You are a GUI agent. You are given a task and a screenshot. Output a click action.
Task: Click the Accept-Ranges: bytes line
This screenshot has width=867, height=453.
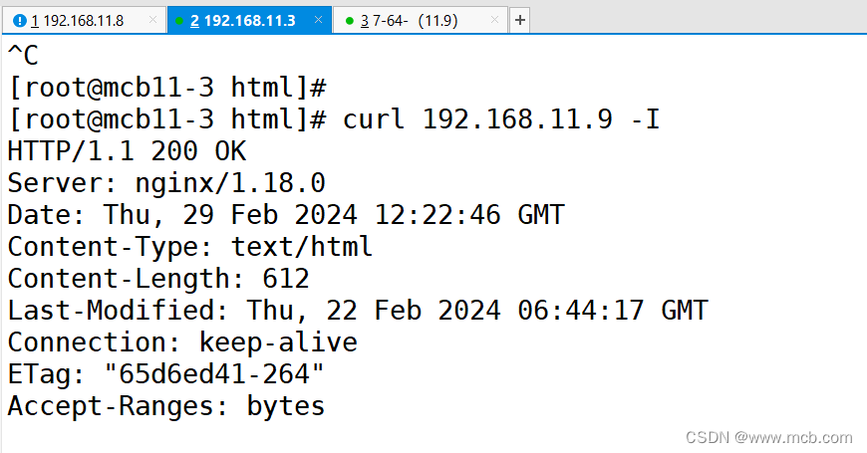(x=166, y=406)
